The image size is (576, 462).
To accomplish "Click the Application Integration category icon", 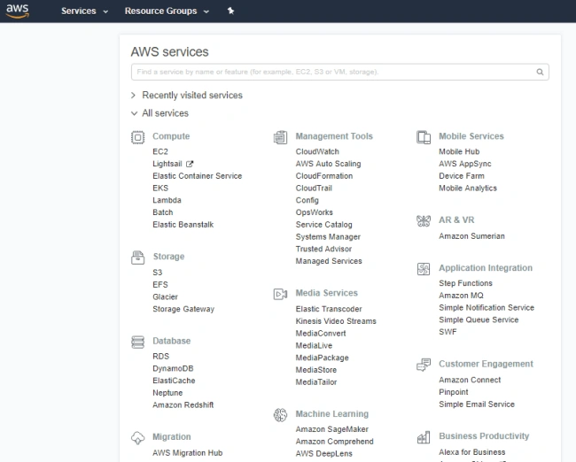I will point(424,269).
